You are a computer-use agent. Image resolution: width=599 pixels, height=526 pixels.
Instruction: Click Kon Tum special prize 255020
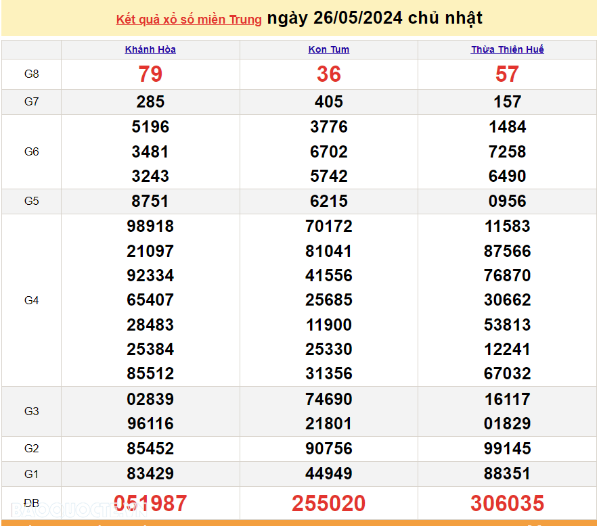click(329, 503)
